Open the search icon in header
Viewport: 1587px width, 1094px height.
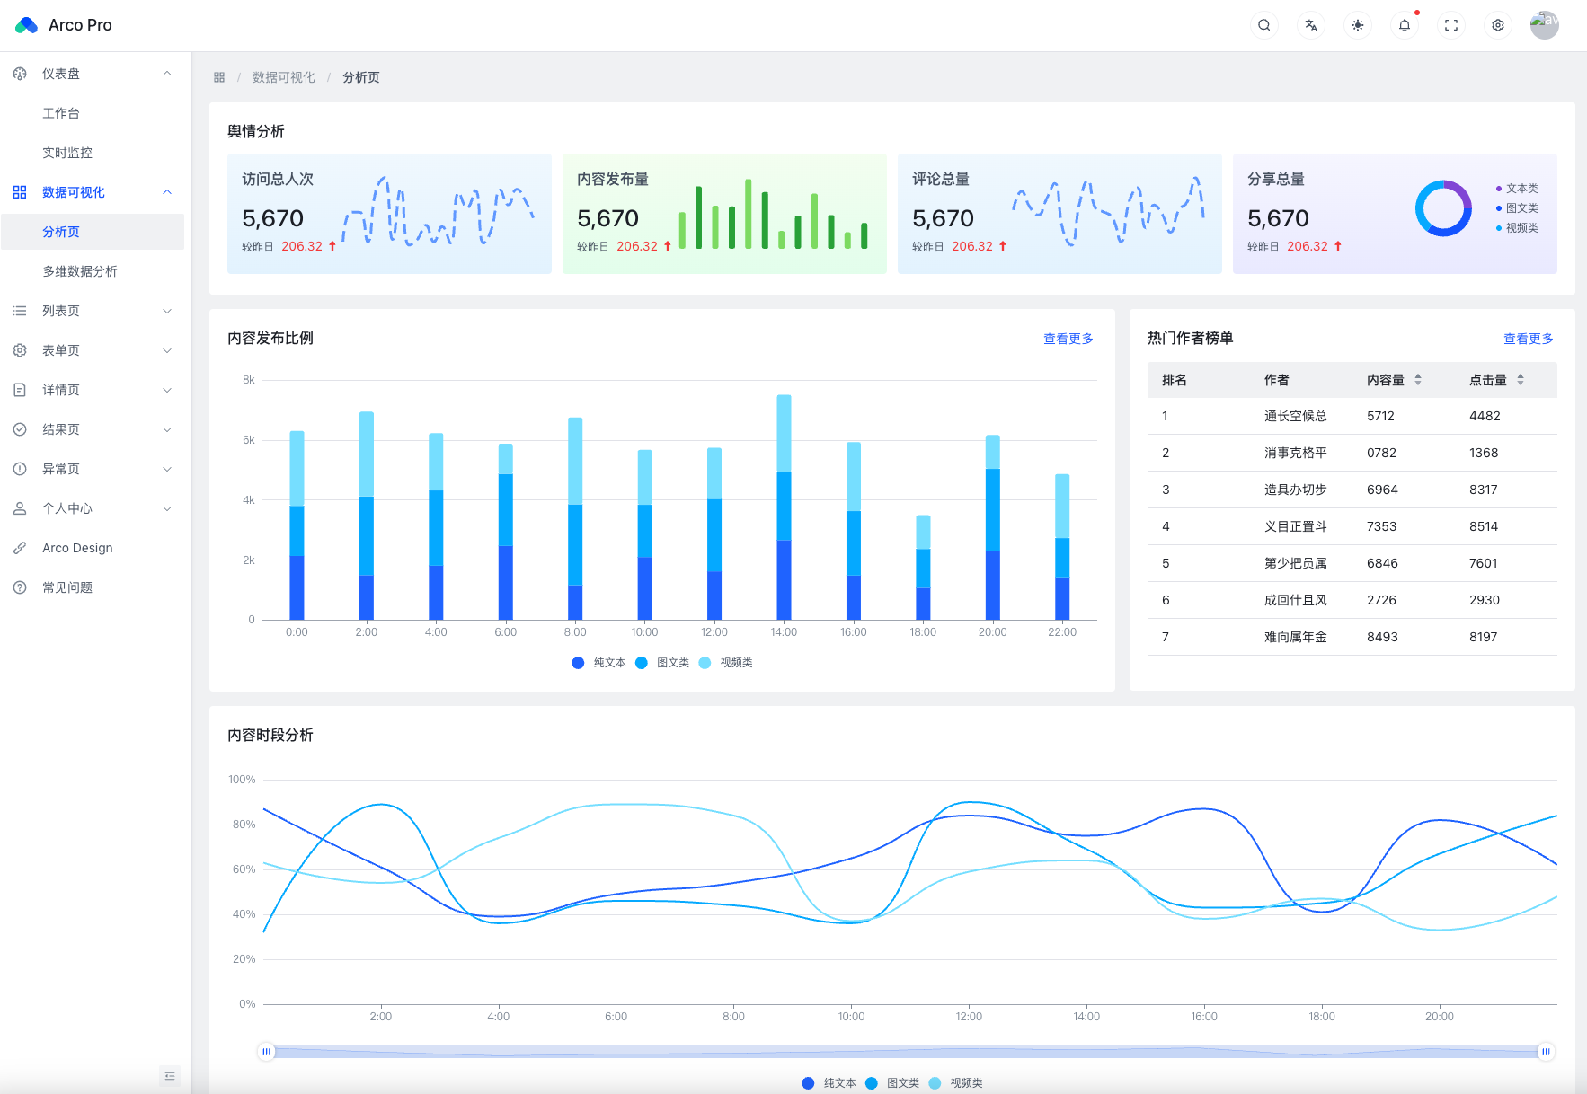(x=1264, y=25)
